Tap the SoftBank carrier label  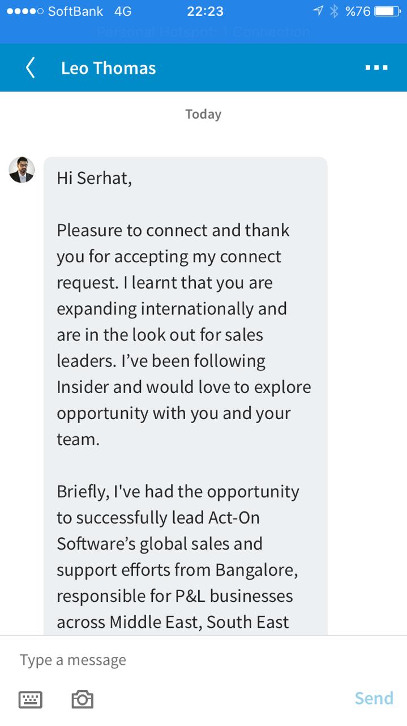click(x=76, y=11)
